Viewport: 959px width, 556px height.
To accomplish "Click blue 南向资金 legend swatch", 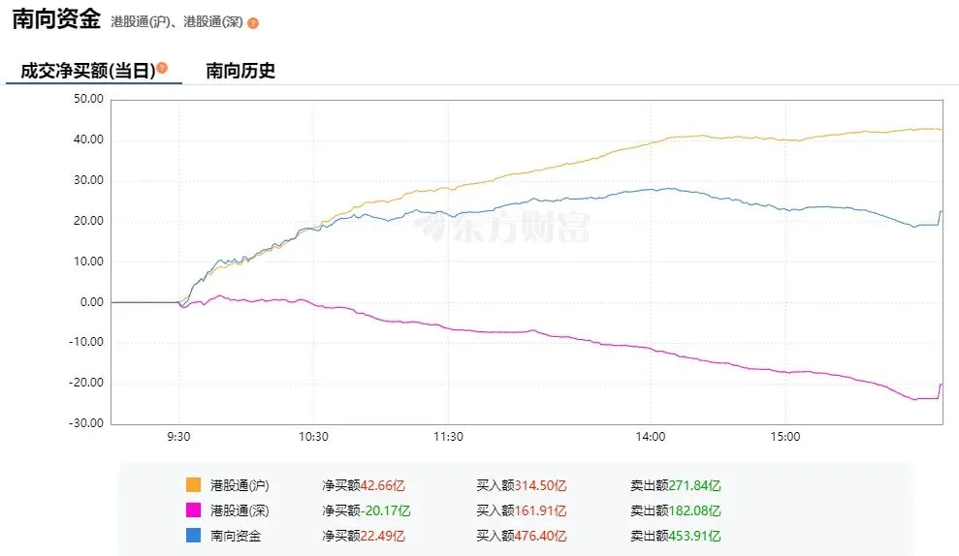I will [x=193, y=535].
